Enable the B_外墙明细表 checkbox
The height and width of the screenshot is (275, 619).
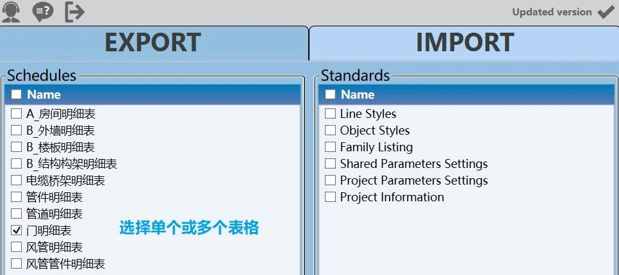[x=17, y=131]
